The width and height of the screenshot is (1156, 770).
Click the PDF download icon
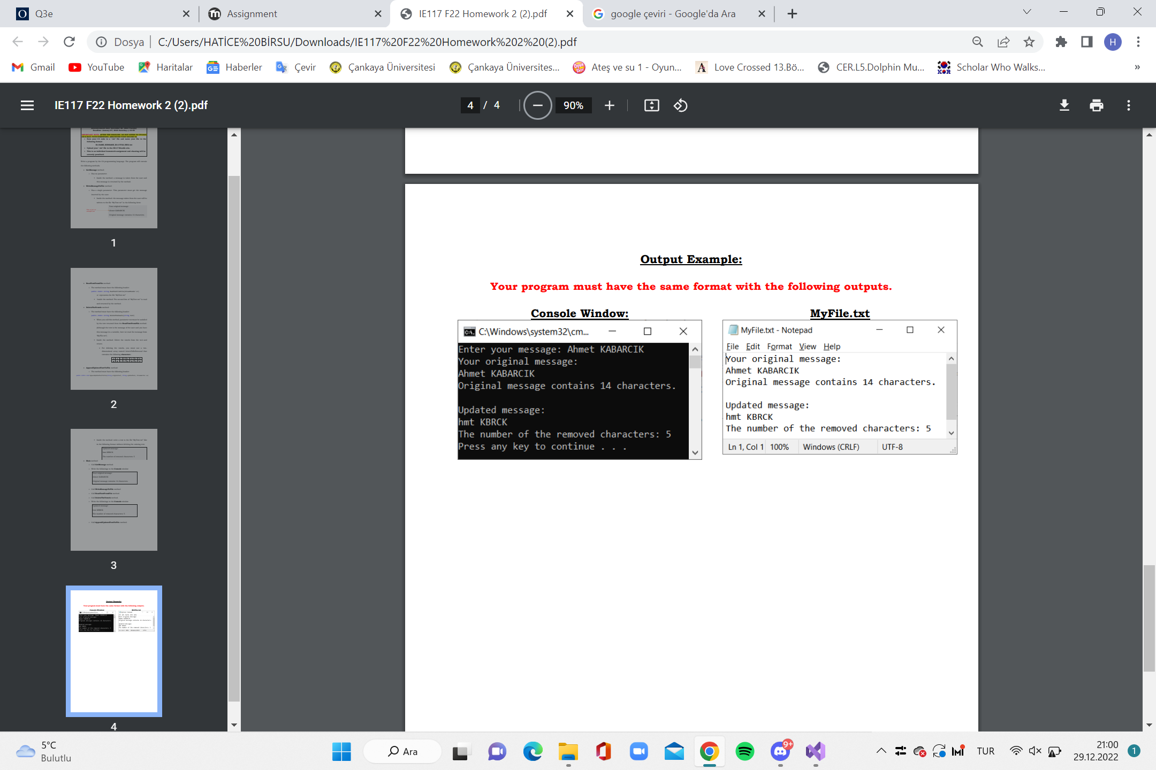pos(1064,105)
